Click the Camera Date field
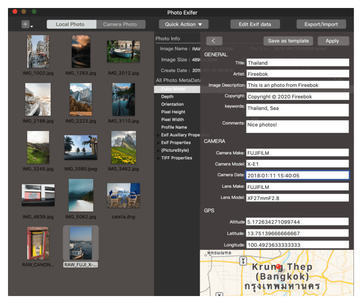362x304 pixels. [x=298, y=175]
